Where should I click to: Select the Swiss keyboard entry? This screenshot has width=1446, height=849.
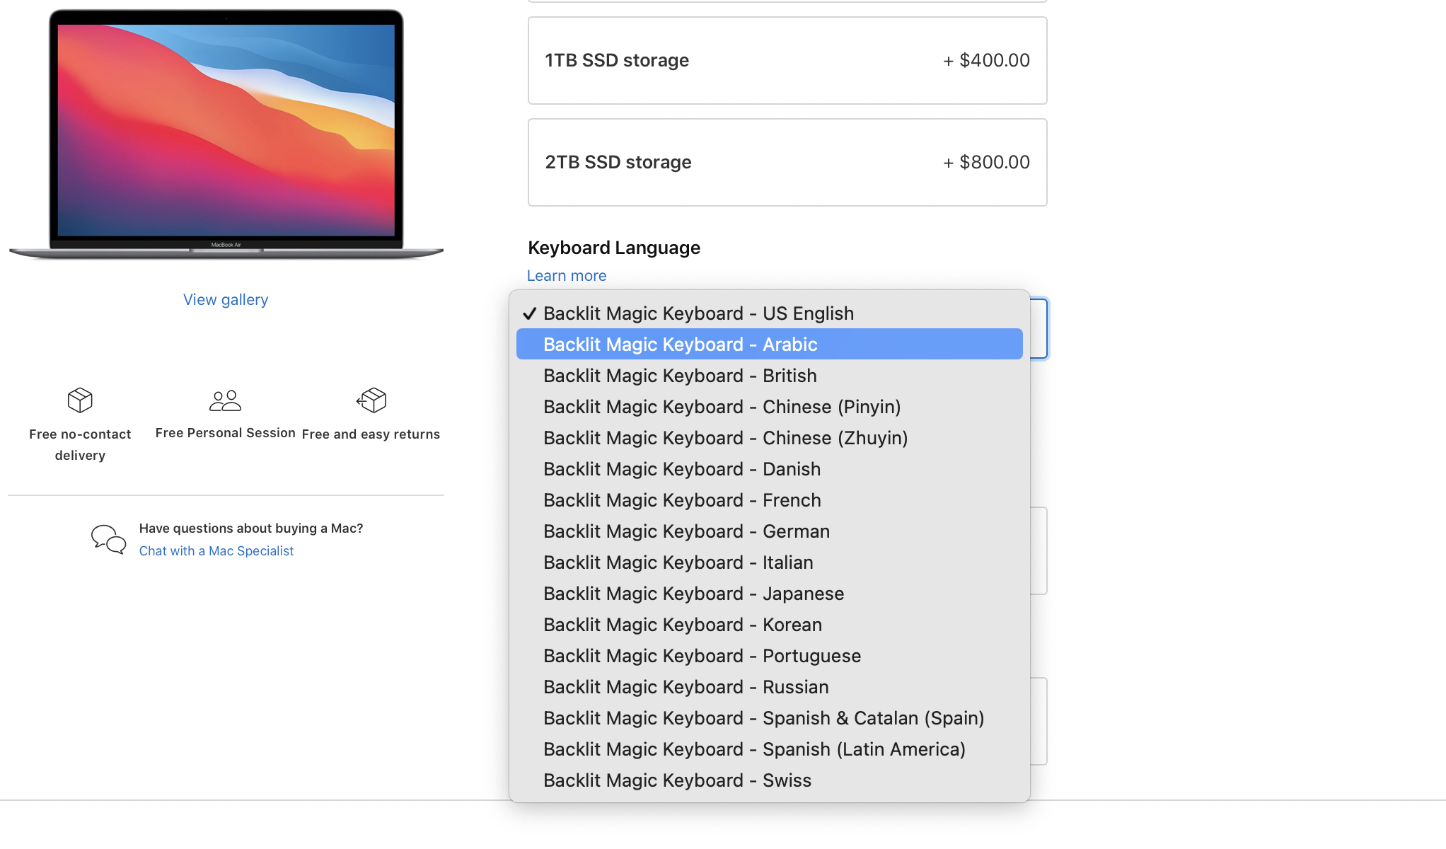point(676,780)
